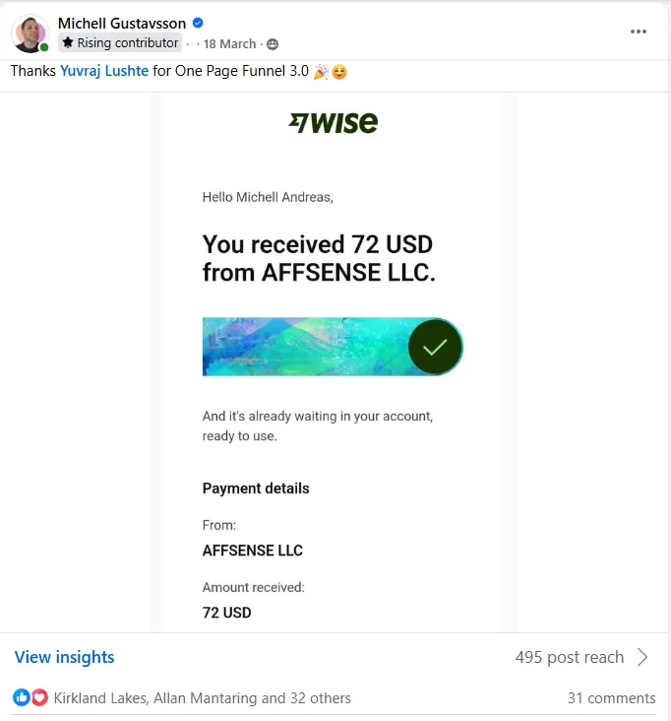Open the Wise payment receipt image
Viewport: 671px width, 721px height.
pos(333,362)
